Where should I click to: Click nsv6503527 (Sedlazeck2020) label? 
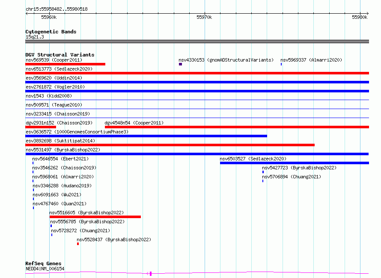[253, 159]
